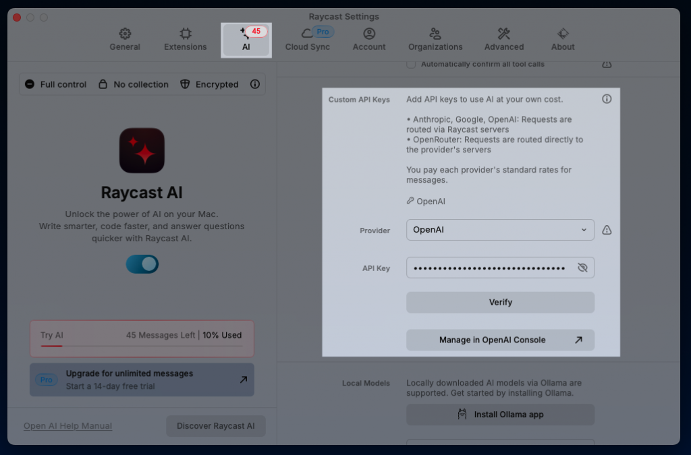Image resolution: width=691 pixels, height=455 pixels.
Task: Open the Organizations tab
Action: click(x=435, y=40)
